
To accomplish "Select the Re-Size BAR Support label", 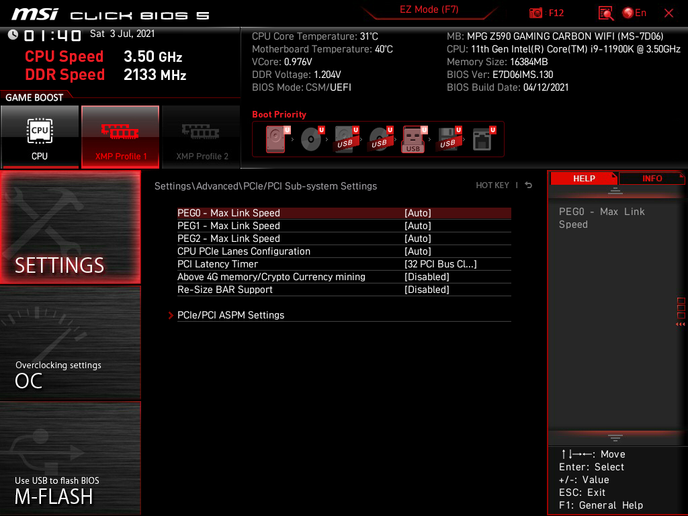I will pos(224,290).
